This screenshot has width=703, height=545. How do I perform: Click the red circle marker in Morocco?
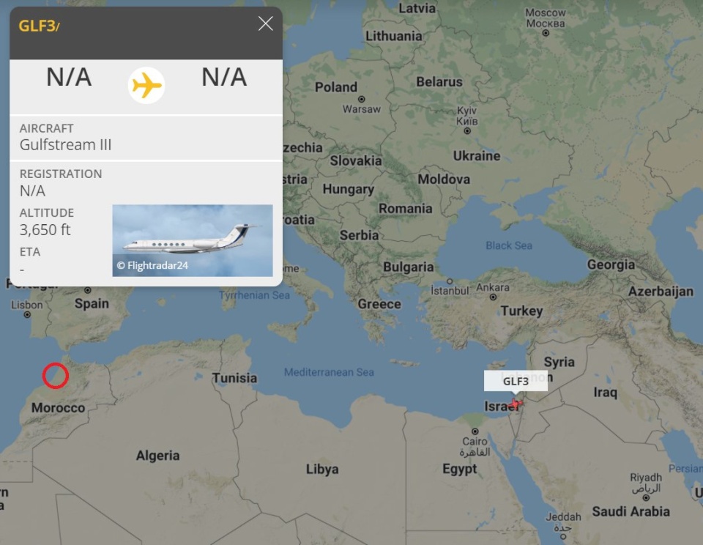56,375
